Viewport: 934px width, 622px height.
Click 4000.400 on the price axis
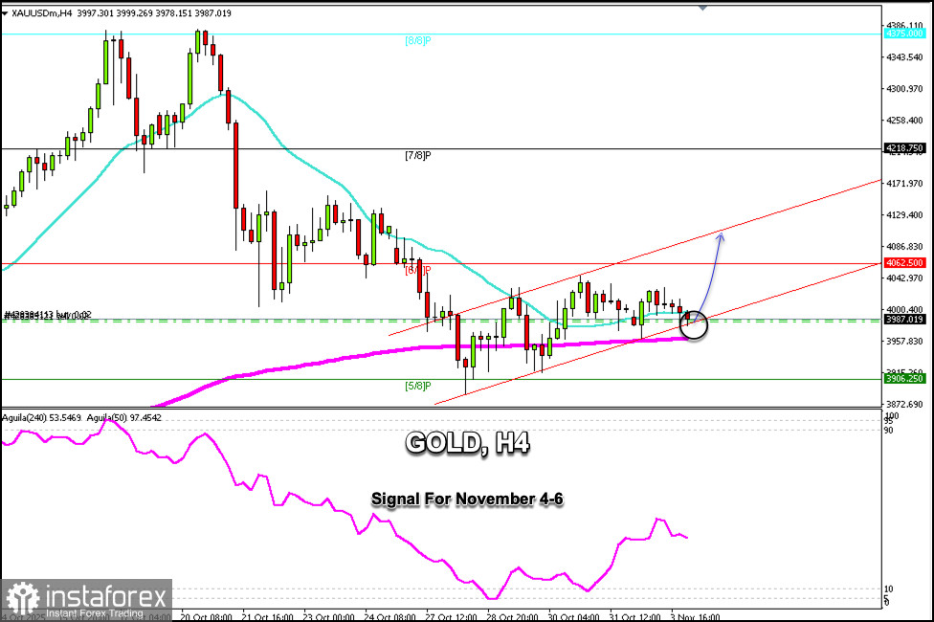[x=904, y=310]
